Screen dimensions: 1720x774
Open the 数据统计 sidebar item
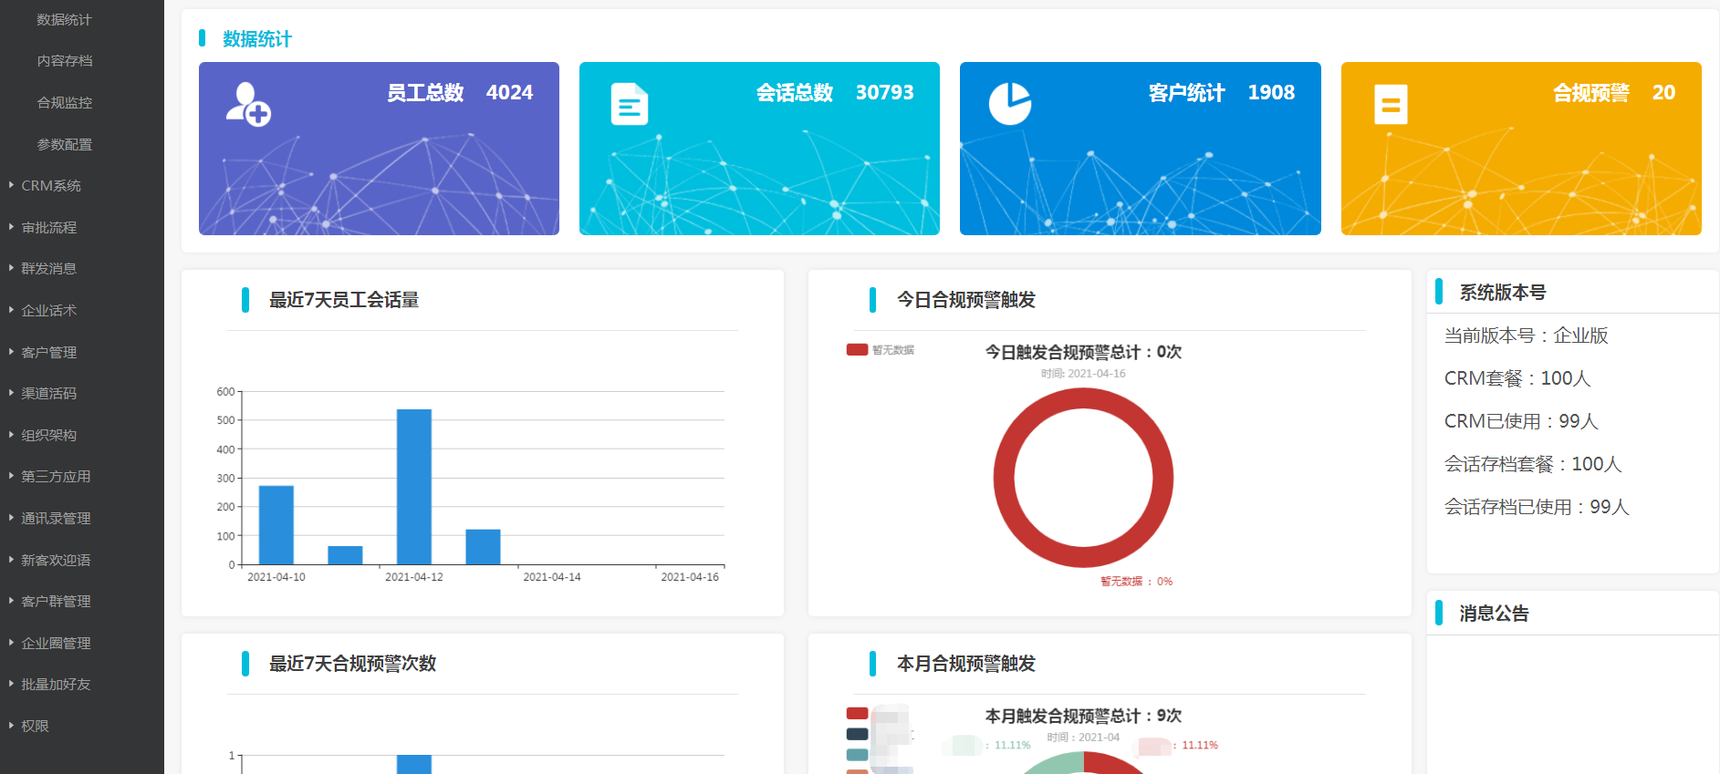click(64, 20)
